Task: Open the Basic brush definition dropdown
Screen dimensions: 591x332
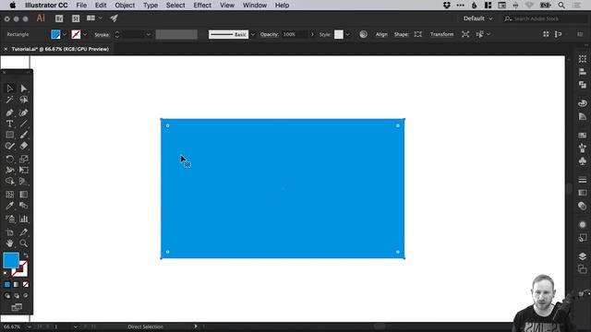Action: [x=253, y=35]
